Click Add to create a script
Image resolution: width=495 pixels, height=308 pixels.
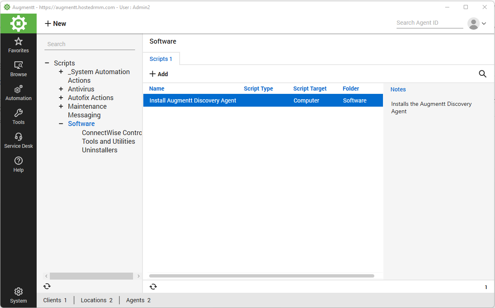pos(159,74)
